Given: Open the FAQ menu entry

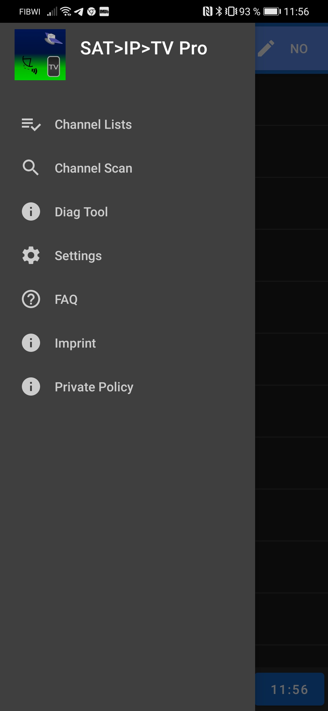Looking at the screenshot, I should [x=66, y=300].
